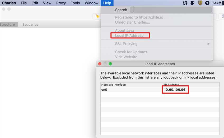Choose Local IP Address menu item
The width and height of the screenshot is (224, 138).
[129, 35]
